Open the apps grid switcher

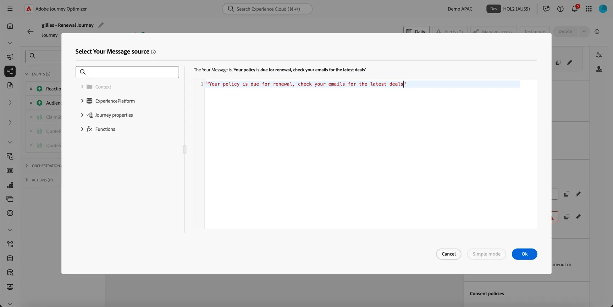point(589,9)
